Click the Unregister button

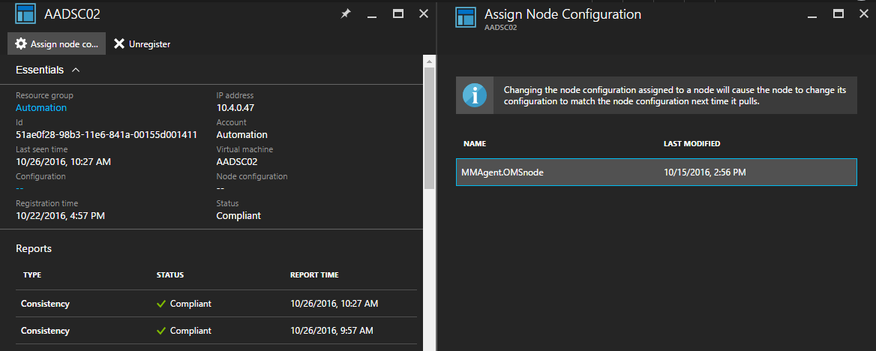(x=142, y=43)
